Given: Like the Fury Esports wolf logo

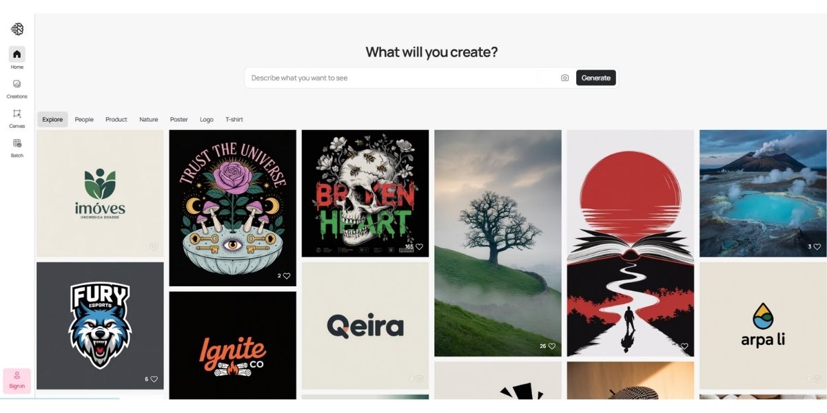Looking at the screenshot, I should (x=154, y=379).
